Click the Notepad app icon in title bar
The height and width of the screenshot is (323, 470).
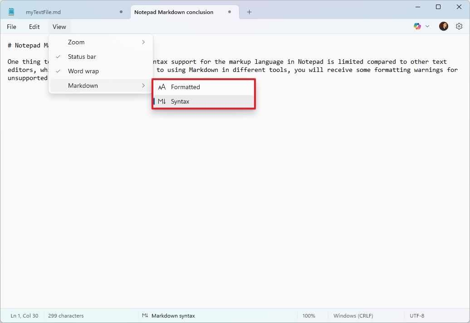11,12
